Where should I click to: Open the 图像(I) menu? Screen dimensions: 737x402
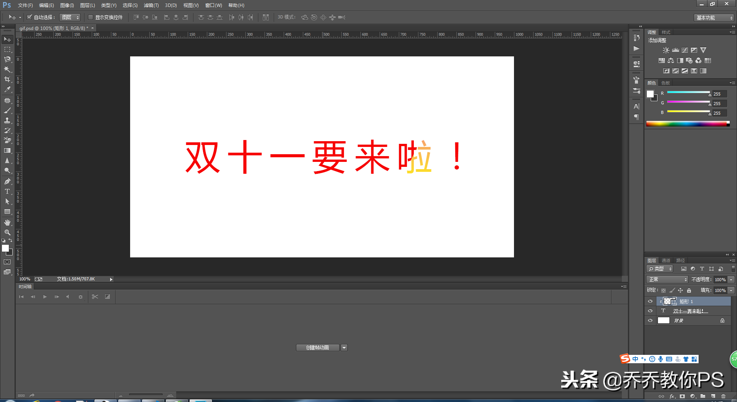67,5
